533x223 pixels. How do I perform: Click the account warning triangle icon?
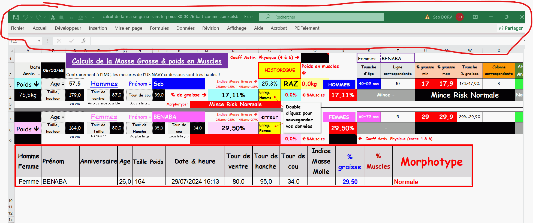click(x=427, y=17)
